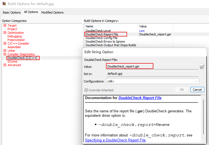Click the browse file folder icon
The height and width of the screenshot is (145, 209).
point(202,66)
